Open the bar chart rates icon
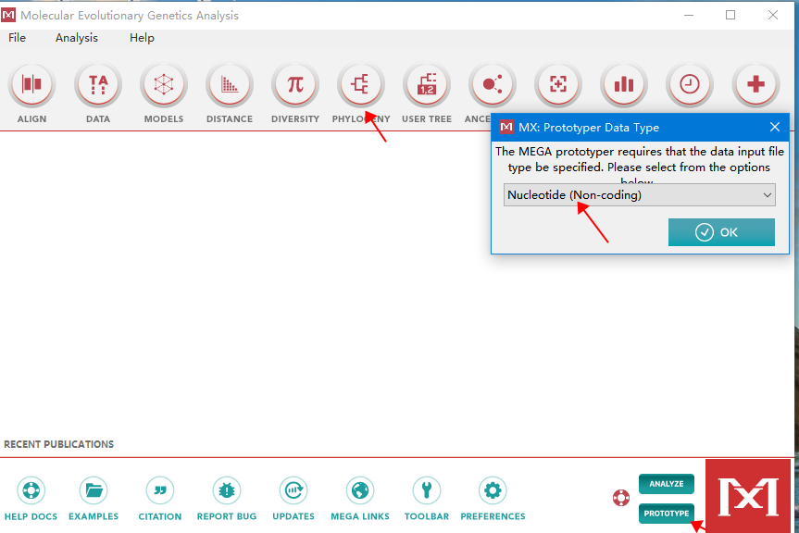799x533 pixels. coord(624,85)
